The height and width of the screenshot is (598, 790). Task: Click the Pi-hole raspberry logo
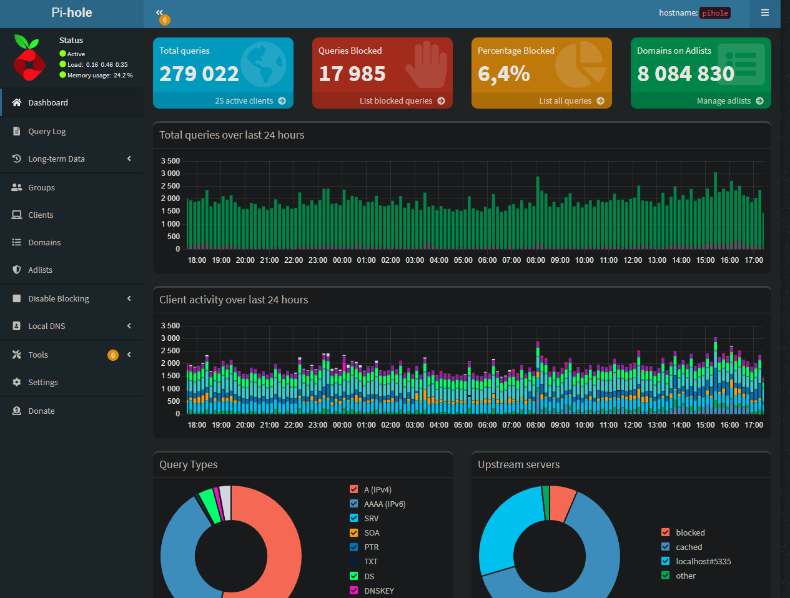tap(29, 57)
